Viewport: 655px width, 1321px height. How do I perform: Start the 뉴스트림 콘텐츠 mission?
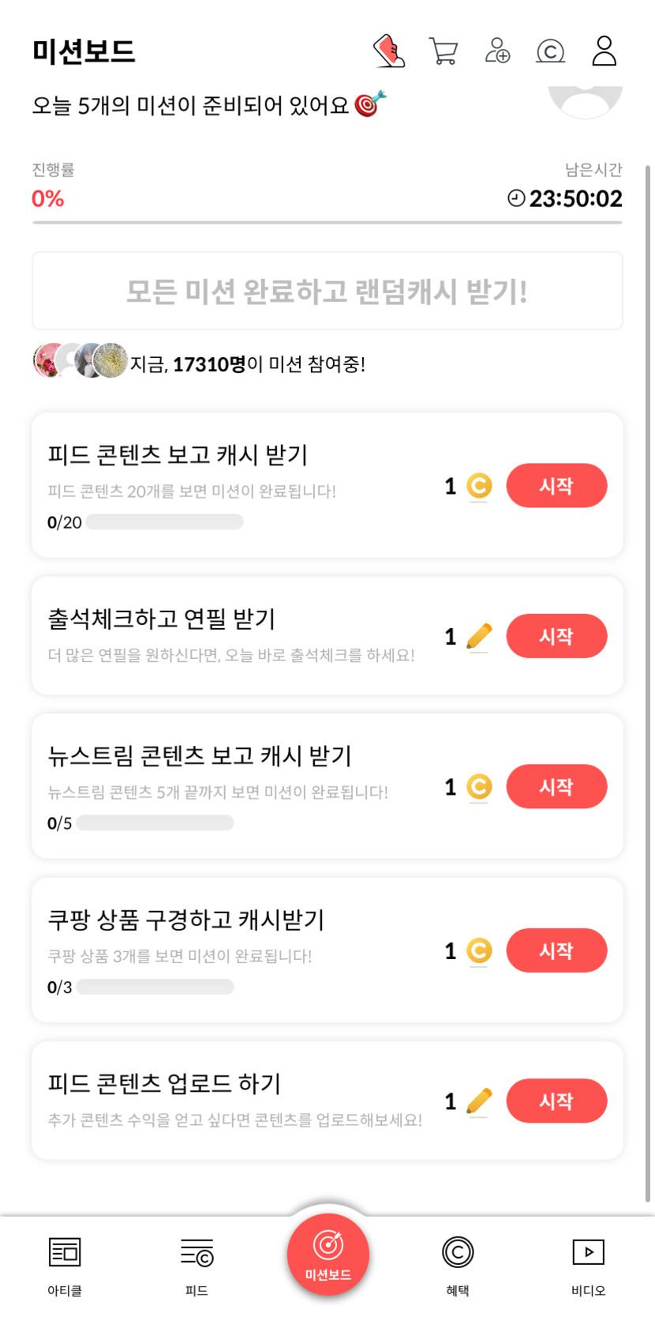tap(556, 787)
